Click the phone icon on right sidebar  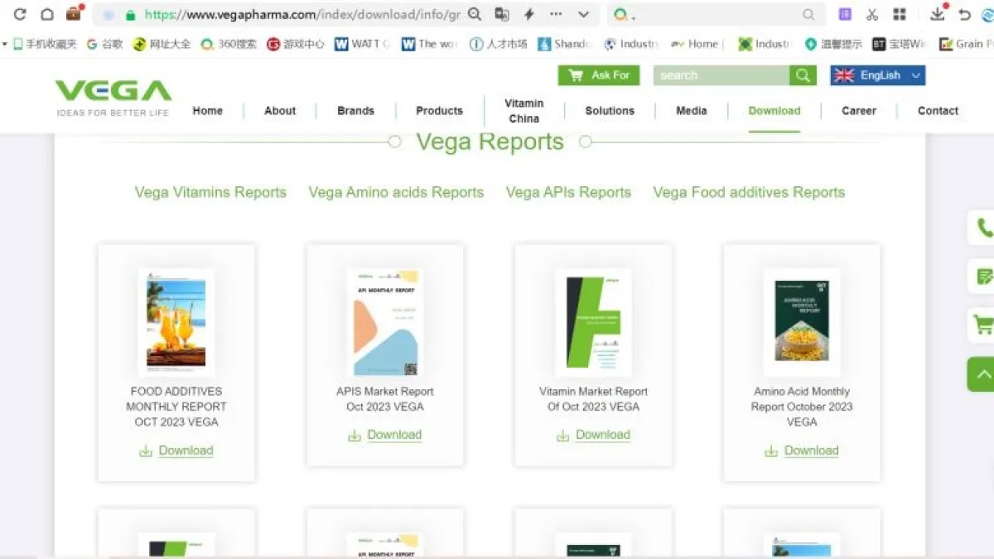984,228
